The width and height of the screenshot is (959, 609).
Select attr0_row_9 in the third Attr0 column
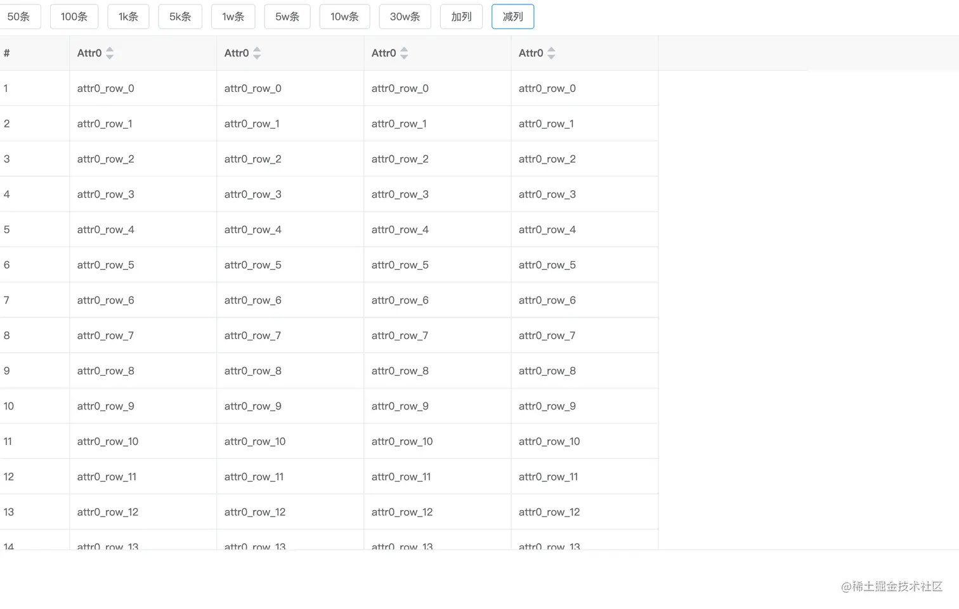(400, 406)
